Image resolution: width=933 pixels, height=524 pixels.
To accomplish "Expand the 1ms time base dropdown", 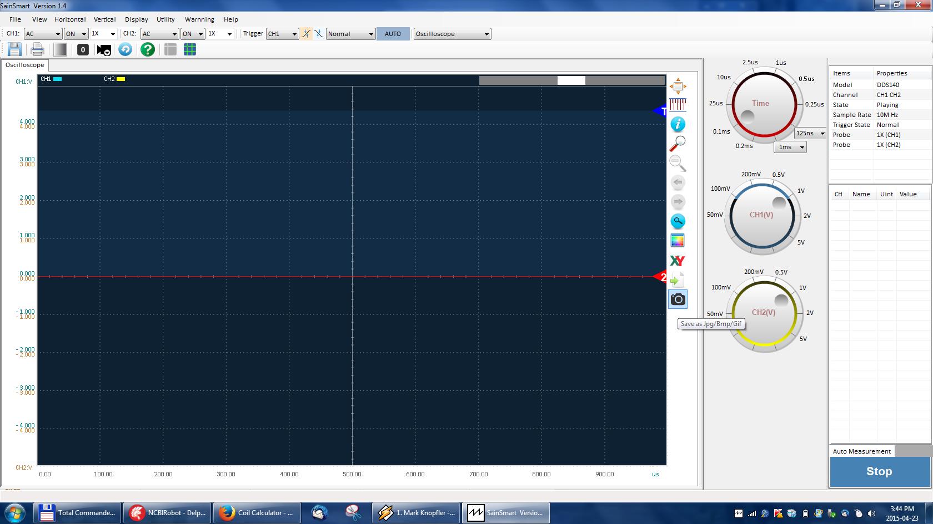I will 790,147.
